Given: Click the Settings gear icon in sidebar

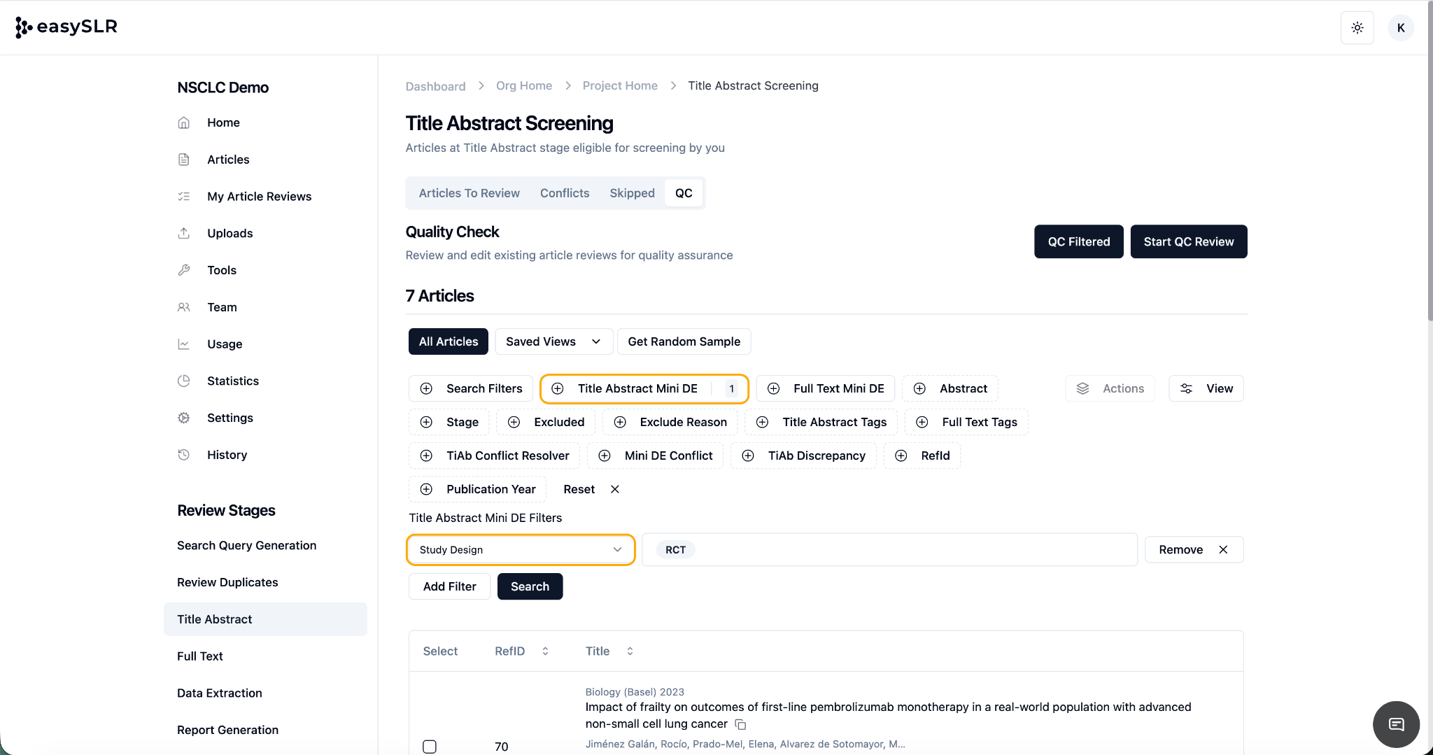Looking at the screenshot, I should tap(184, 418).
